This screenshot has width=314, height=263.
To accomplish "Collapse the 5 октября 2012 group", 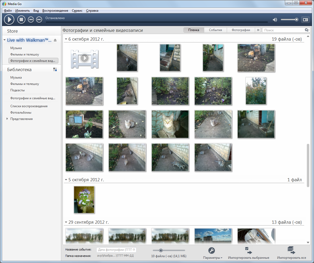I will pos(66,180).
